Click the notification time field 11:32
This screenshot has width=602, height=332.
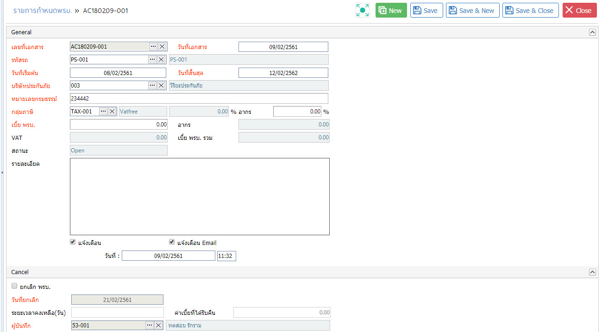coord(226,256)
